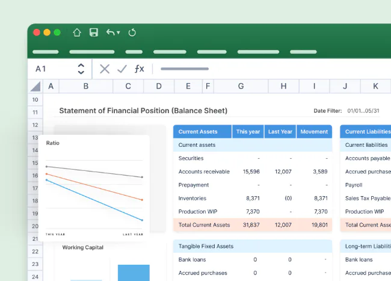Screen dimensions: 391x281
Task: Click Accounts receivable Movement value 3,589
Action: tap(320, 171)
